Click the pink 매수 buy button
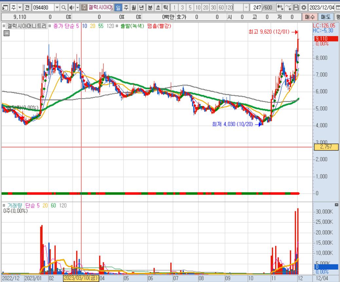This screenshot has width=340, height=282. [310, 17]
